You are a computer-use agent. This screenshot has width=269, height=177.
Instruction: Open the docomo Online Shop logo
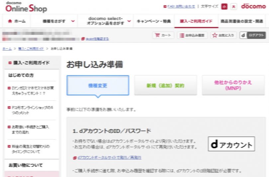point(26,7)
